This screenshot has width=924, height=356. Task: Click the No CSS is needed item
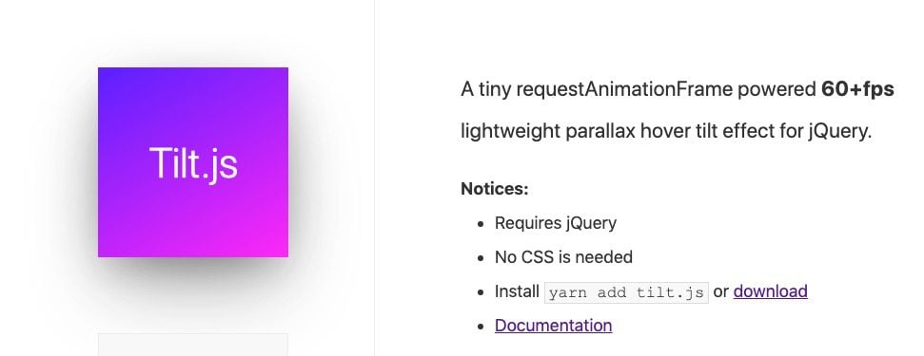tap(563, 257)
